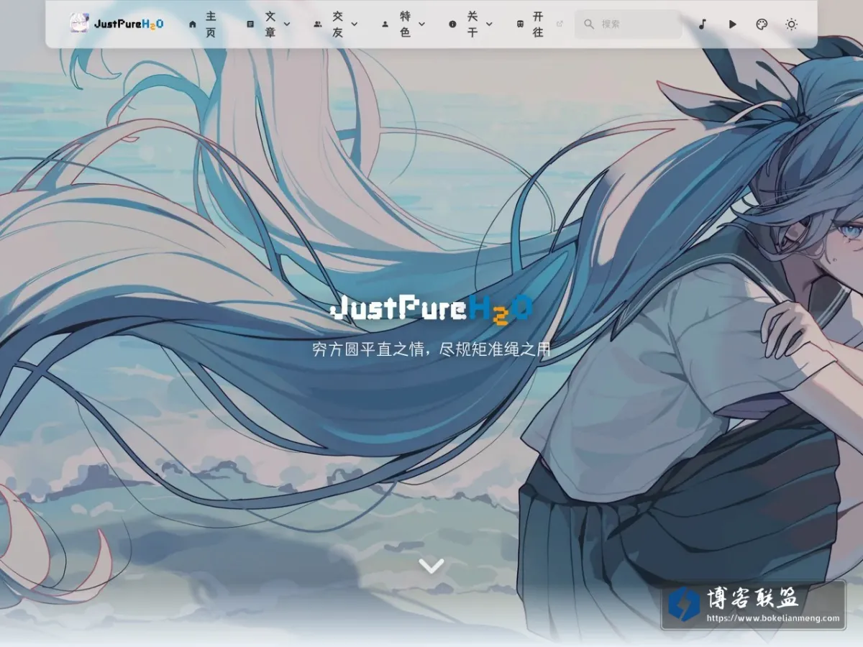Screen dimensions: 863x647
Task: Click the JustPureH2O site logo avatar
Action: pos(79,24)
